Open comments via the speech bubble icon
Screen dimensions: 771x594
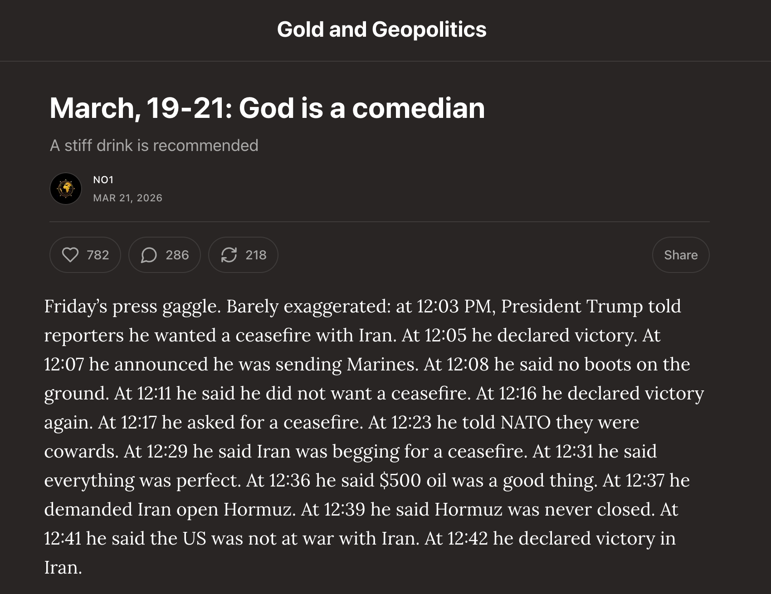149,255
